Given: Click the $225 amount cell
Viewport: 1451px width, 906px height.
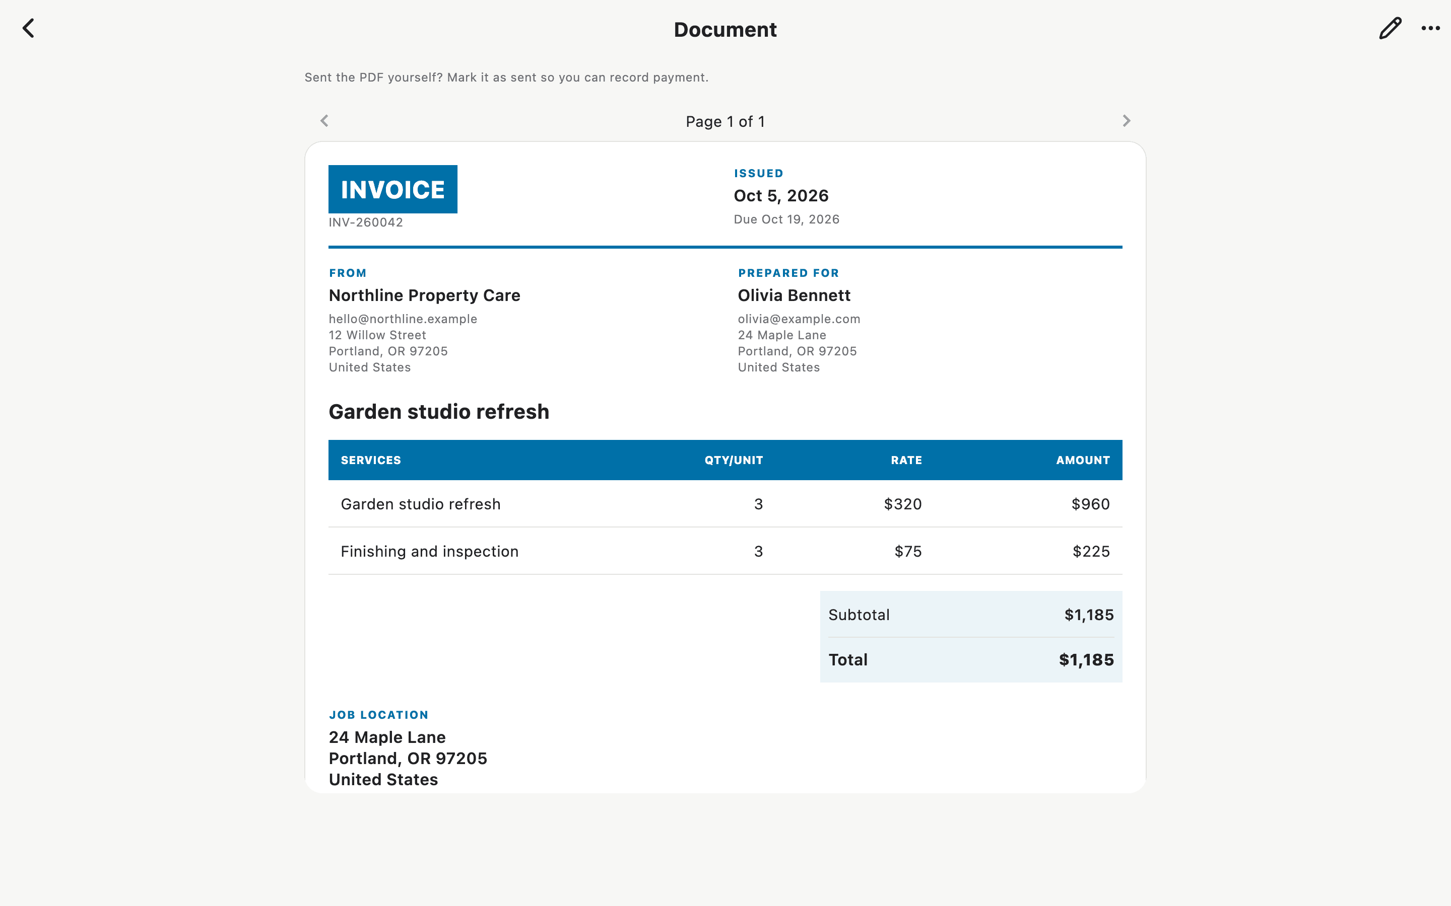Looking at the screenshot, I should (x=1091, y=551).
